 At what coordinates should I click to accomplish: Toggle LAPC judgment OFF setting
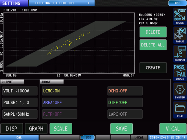pos(125,114)
